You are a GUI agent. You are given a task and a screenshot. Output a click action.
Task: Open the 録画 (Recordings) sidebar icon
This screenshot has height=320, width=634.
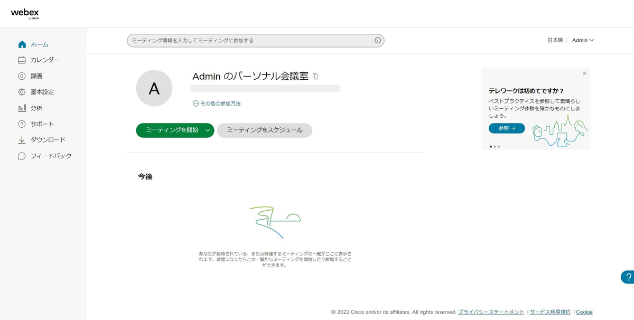(x=21, y=76)
